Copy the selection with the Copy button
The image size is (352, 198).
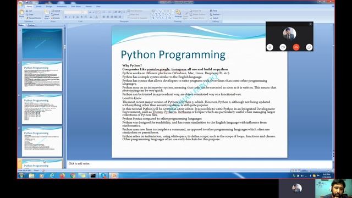point(30,14)
